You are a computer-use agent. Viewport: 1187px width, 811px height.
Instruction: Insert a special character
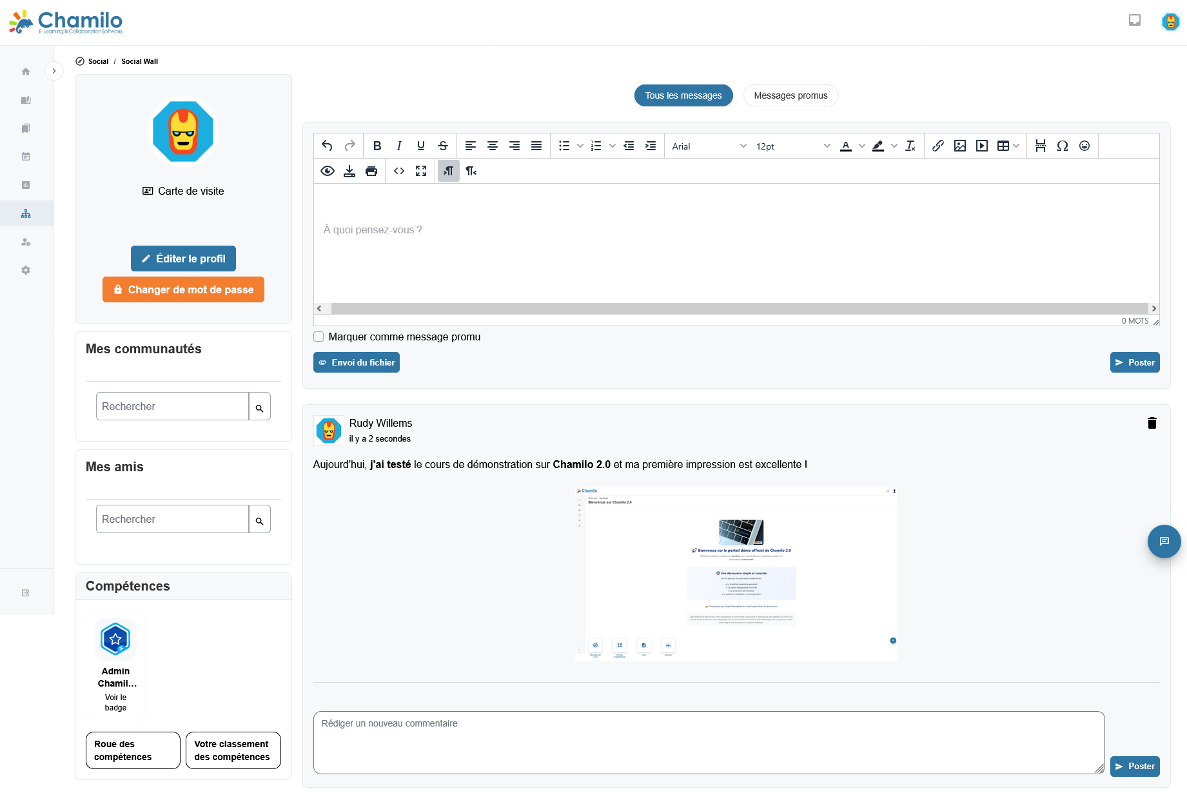(1062, 146)
